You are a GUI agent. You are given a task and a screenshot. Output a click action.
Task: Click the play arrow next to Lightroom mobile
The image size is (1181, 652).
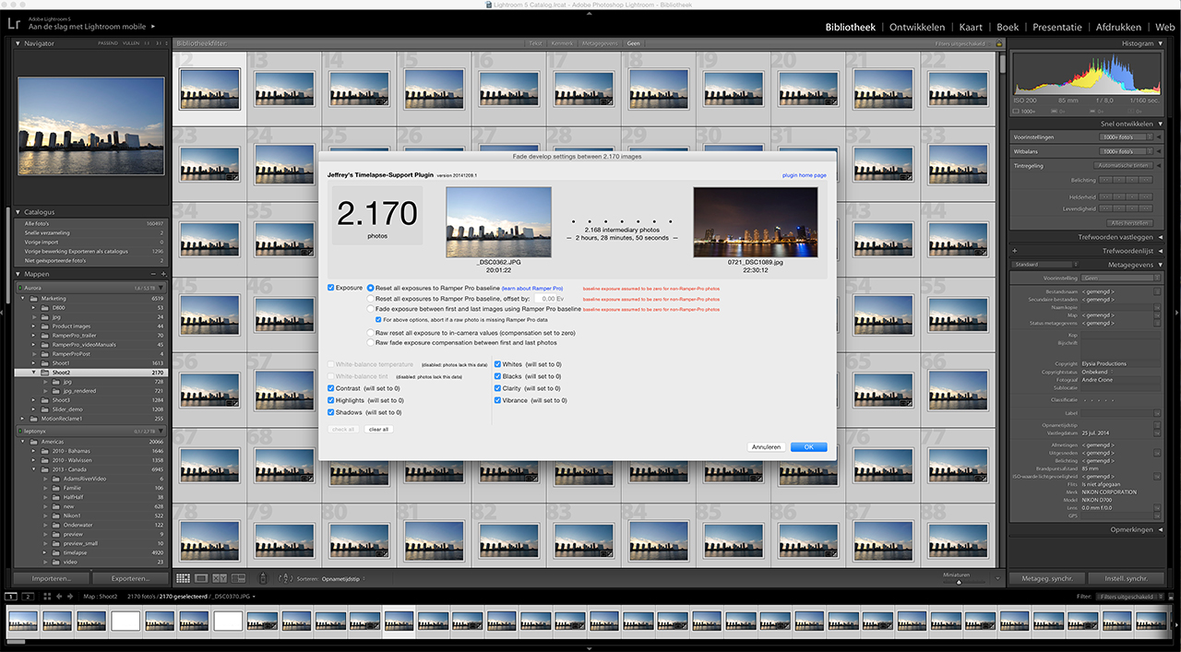(153, 27)
